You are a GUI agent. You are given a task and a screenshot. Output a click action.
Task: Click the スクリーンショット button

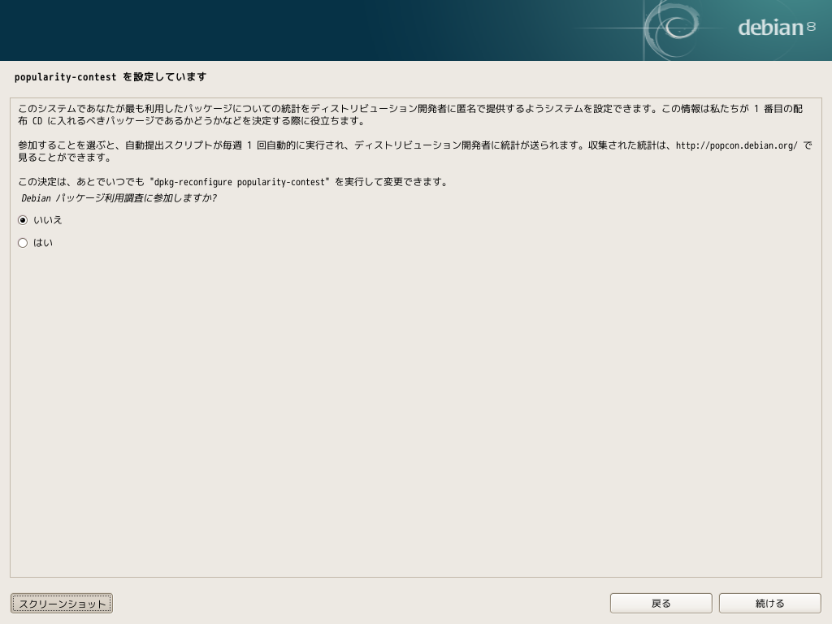pos(62,604)
